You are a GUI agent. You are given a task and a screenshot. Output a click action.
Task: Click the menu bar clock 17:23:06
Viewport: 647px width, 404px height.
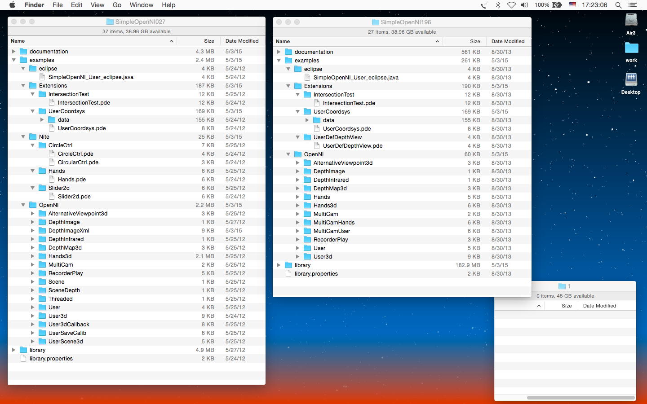(594, 5)
